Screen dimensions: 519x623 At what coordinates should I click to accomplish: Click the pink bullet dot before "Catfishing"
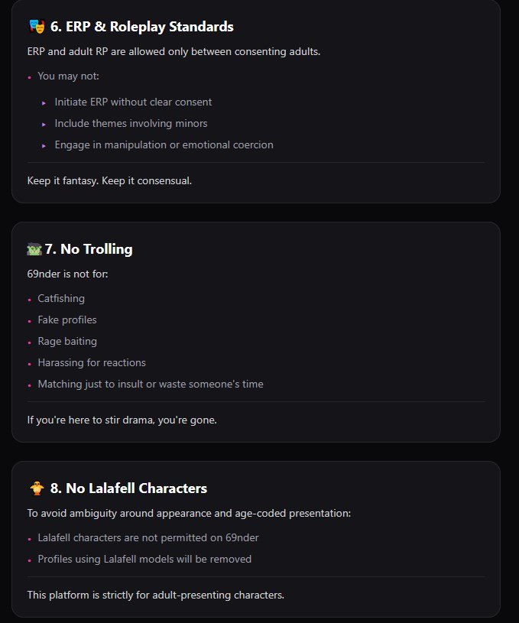pos(29,300)
